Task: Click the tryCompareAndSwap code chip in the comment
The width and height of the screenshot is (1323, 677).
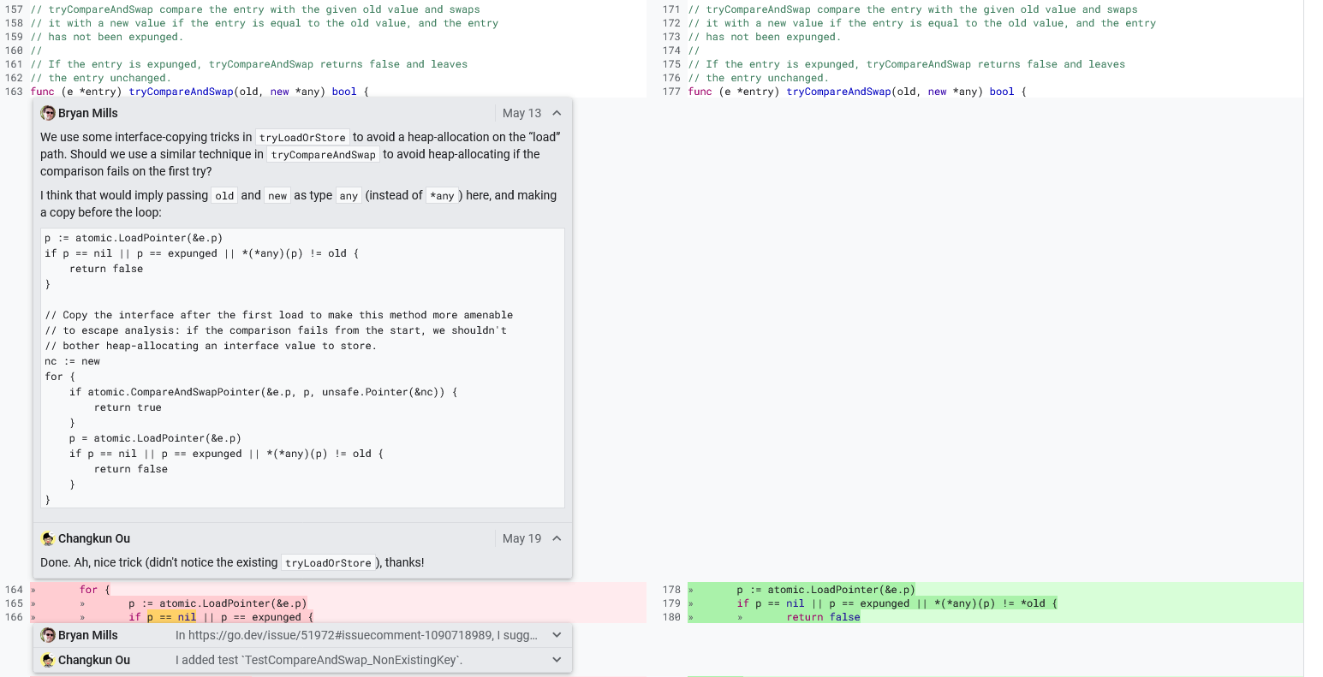Action: tap(323, 154)
